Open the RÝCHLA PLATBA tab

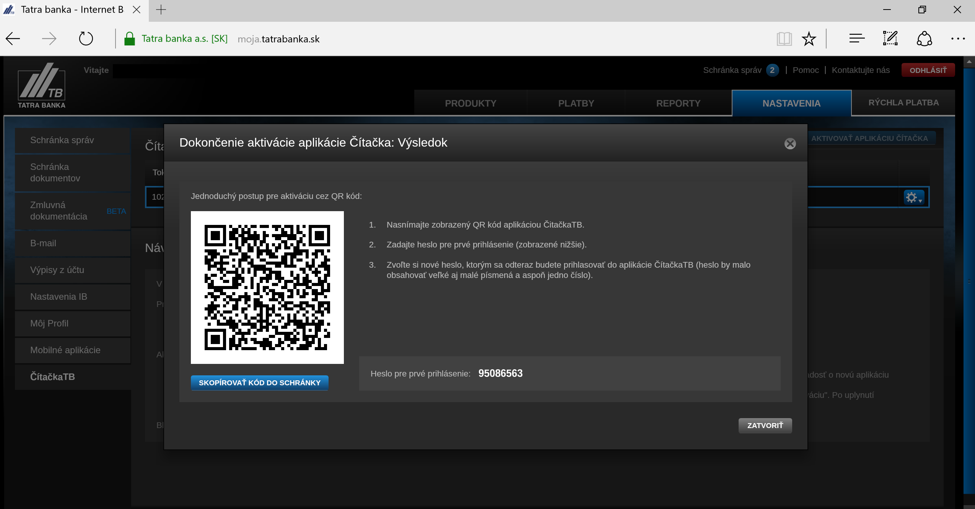coord(903,102)
